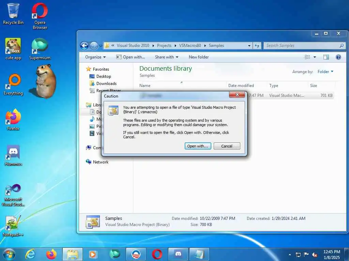Select the Visual Studio Mac... type cell
The image size is (349, 261).
(x=287, y=95)
